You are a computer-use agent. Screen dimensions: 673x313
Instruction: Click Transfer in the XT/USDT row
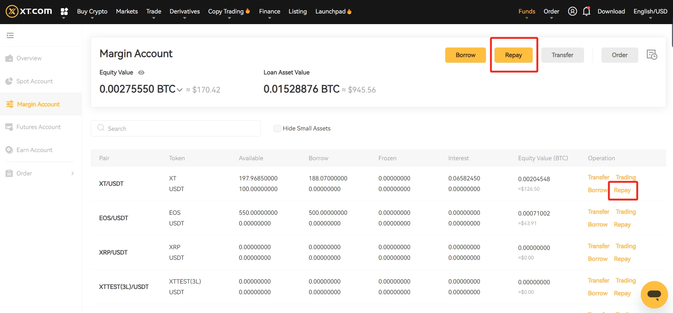599,177
